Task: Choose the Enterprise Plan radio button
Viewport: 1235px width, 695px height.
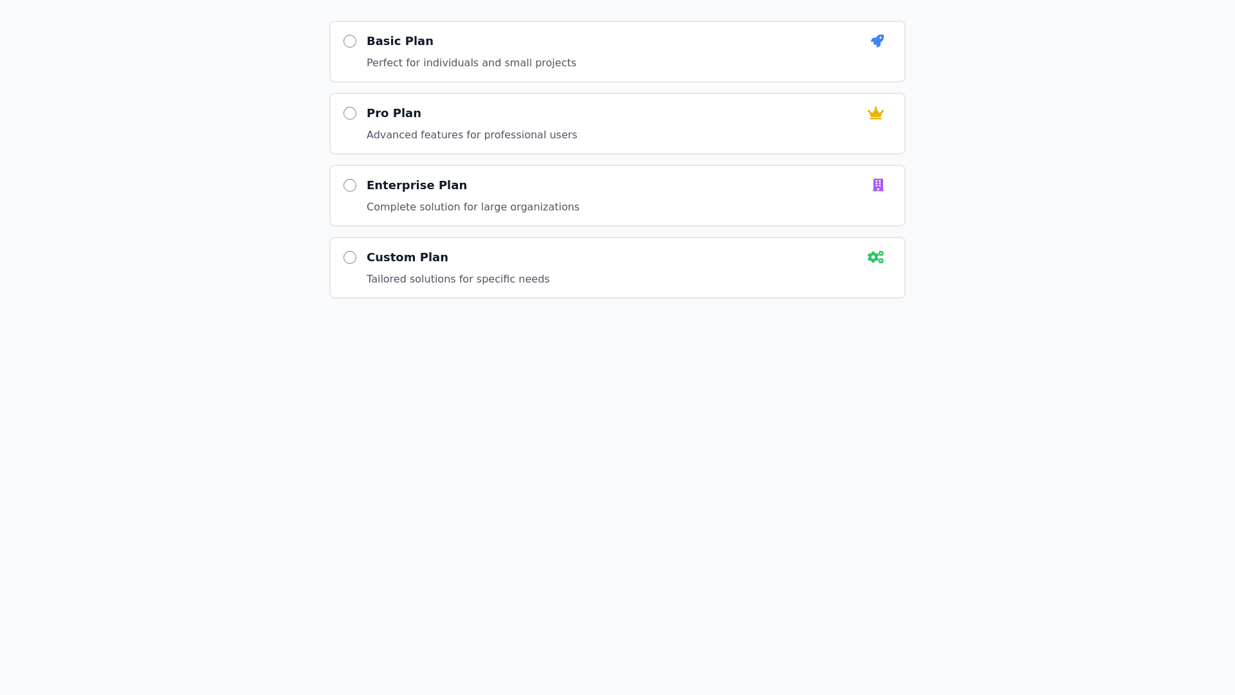Action: 350,185
